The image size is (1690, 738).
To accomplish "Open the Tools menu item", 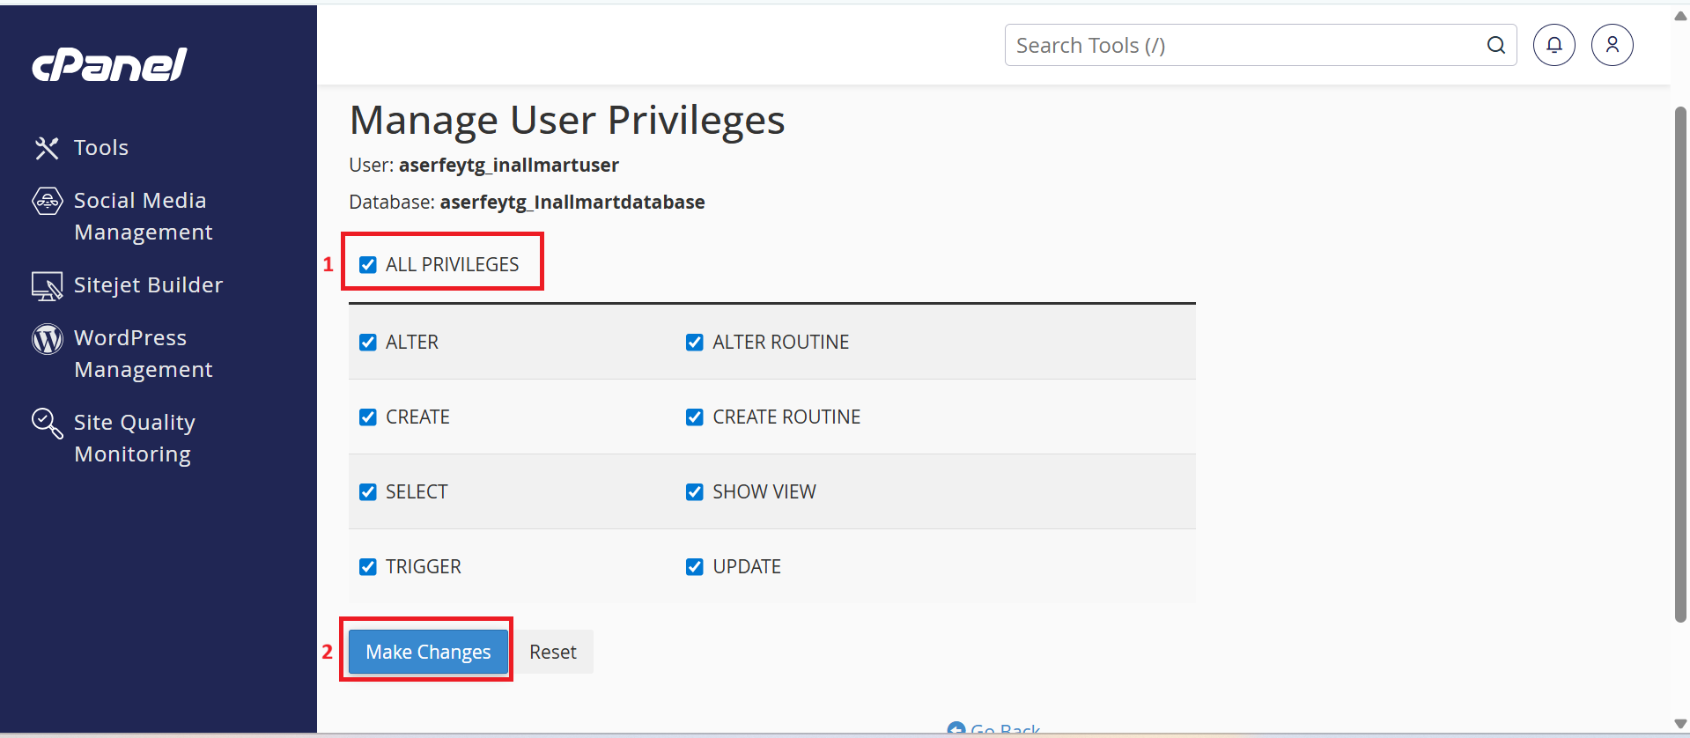I will (x=101, y=148).
